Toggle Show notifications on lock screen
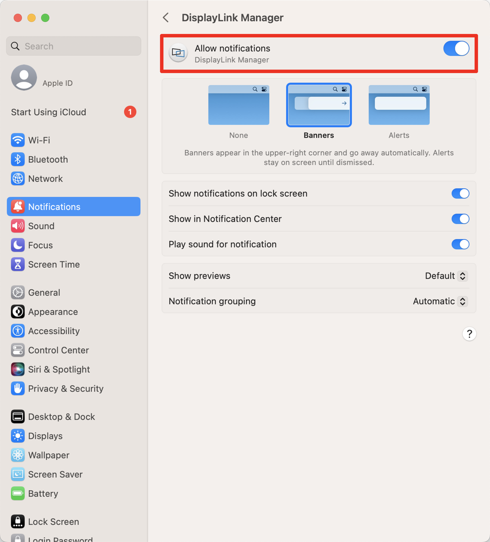This screenshot has width=490, height=542. click(460, 193)
